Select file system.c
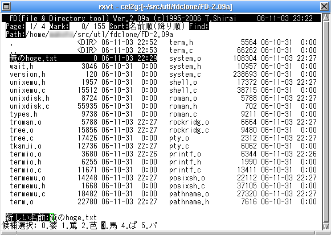Image resolution: width=331 pixels, height=235 pixels. 185,75
